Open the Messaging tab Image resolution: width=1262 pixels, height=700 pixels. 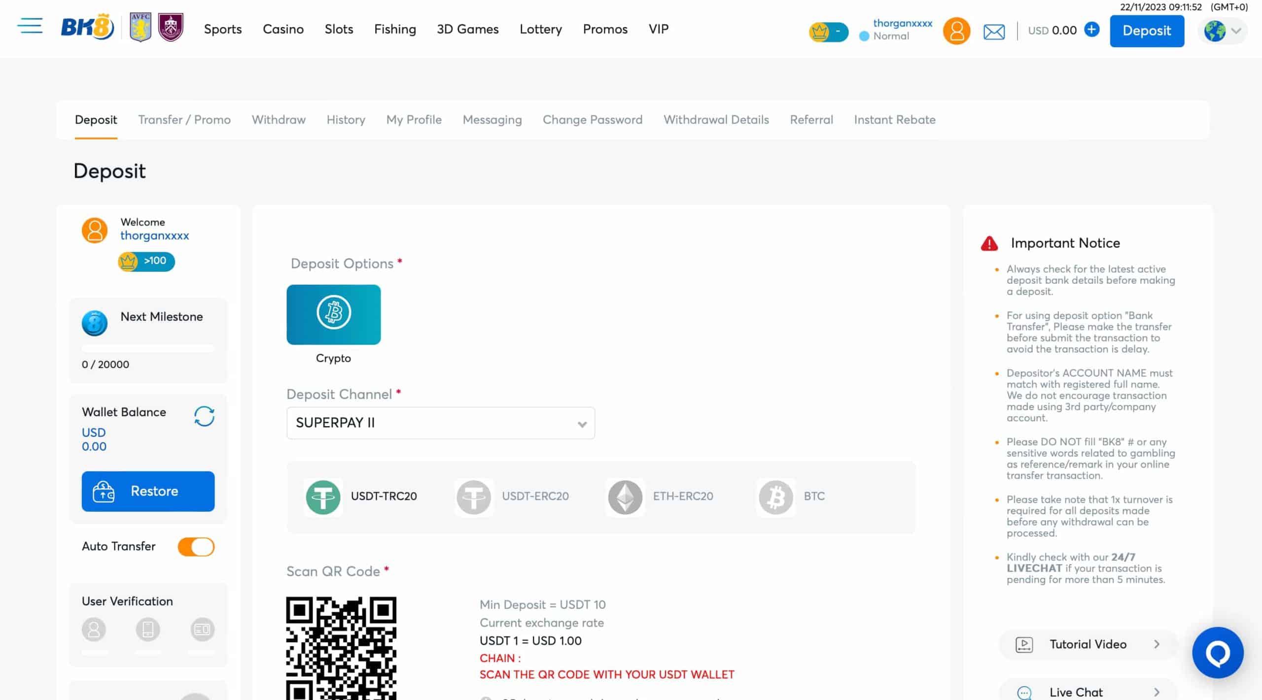coord(492,120)
